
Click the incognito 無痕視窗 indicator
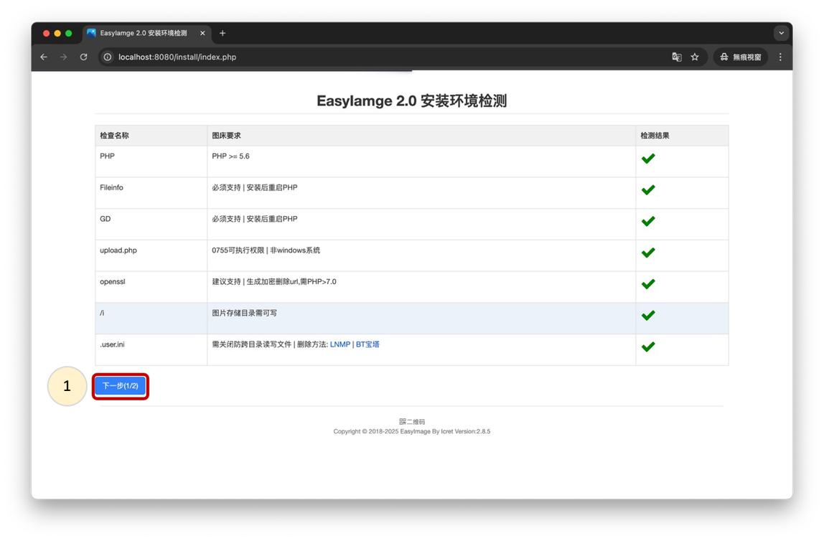click(741, 57)
